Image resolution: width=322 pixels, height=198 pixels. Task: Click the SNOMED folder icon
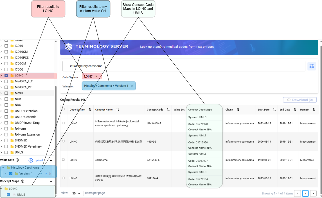[x=12, y=141]
